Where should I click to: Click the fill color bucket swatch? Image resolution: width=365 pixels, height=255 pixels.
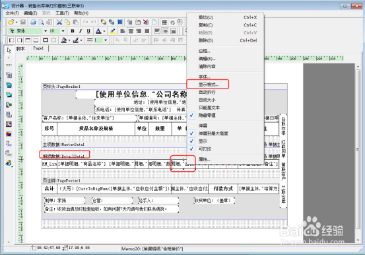click(x=64, y=40)
